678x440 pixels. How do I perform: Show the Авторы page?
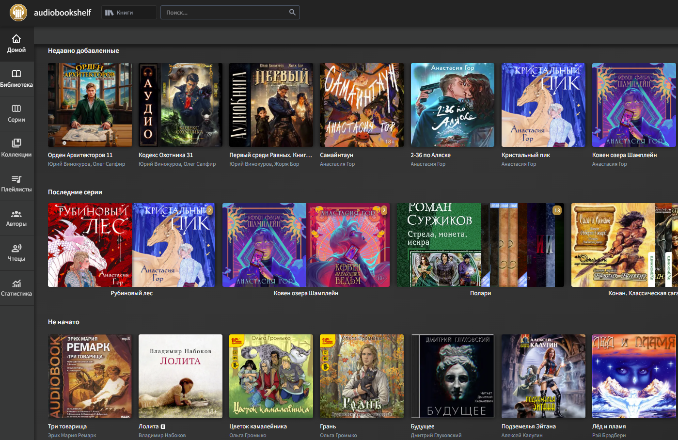pos(16,218)
